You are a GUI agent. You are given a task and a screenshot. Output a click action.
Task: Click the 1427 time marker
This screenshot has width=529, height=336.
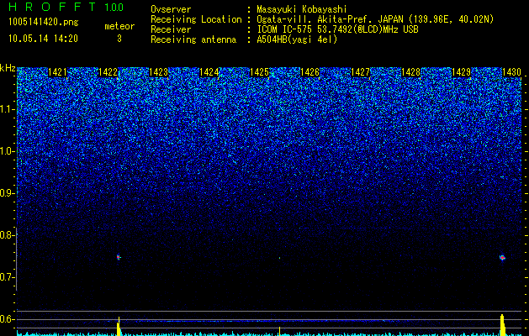click(x=360, y=72)
